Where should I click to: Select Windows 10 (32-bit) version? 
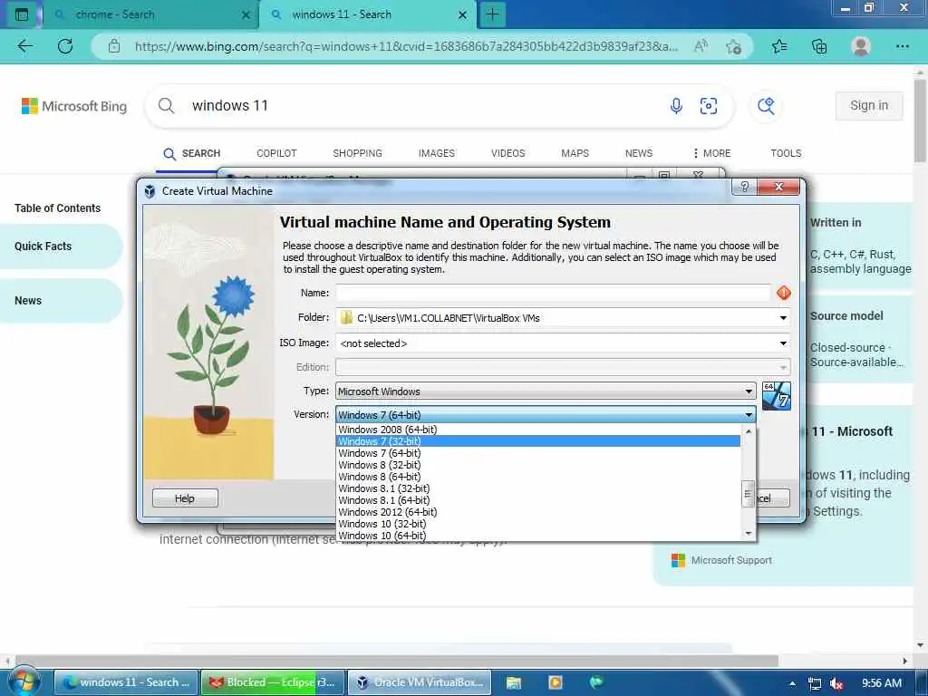pyautogui.click(x=538, y=524)
